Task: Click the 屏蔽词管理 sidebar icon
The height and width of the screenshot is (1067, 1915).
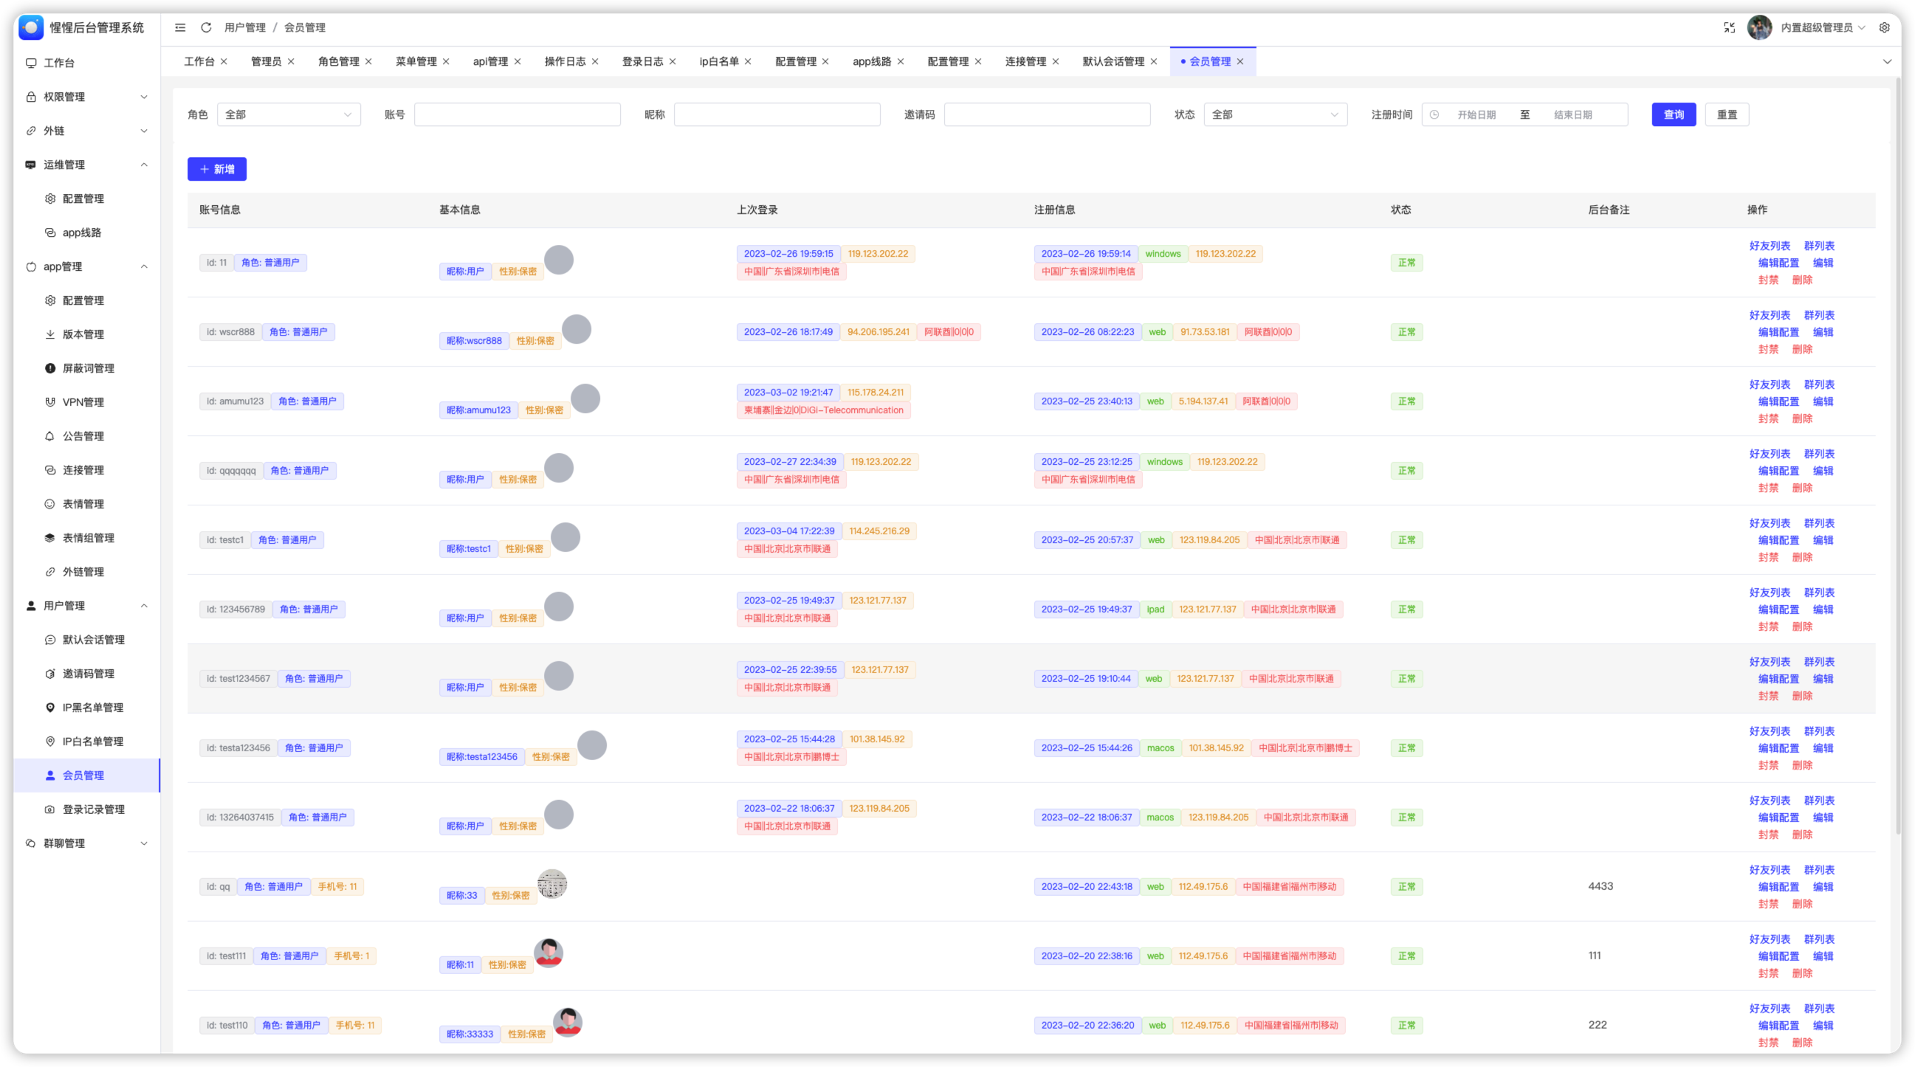Action: pos(49,368)
